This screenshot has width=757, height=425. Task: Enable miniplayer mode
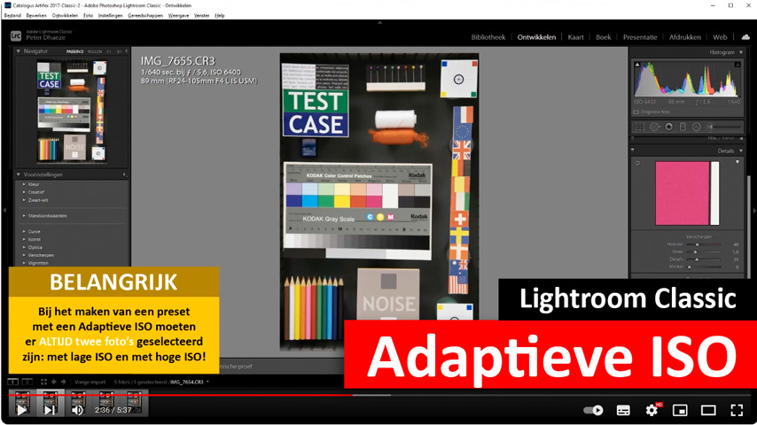click(x=680, y=410)
